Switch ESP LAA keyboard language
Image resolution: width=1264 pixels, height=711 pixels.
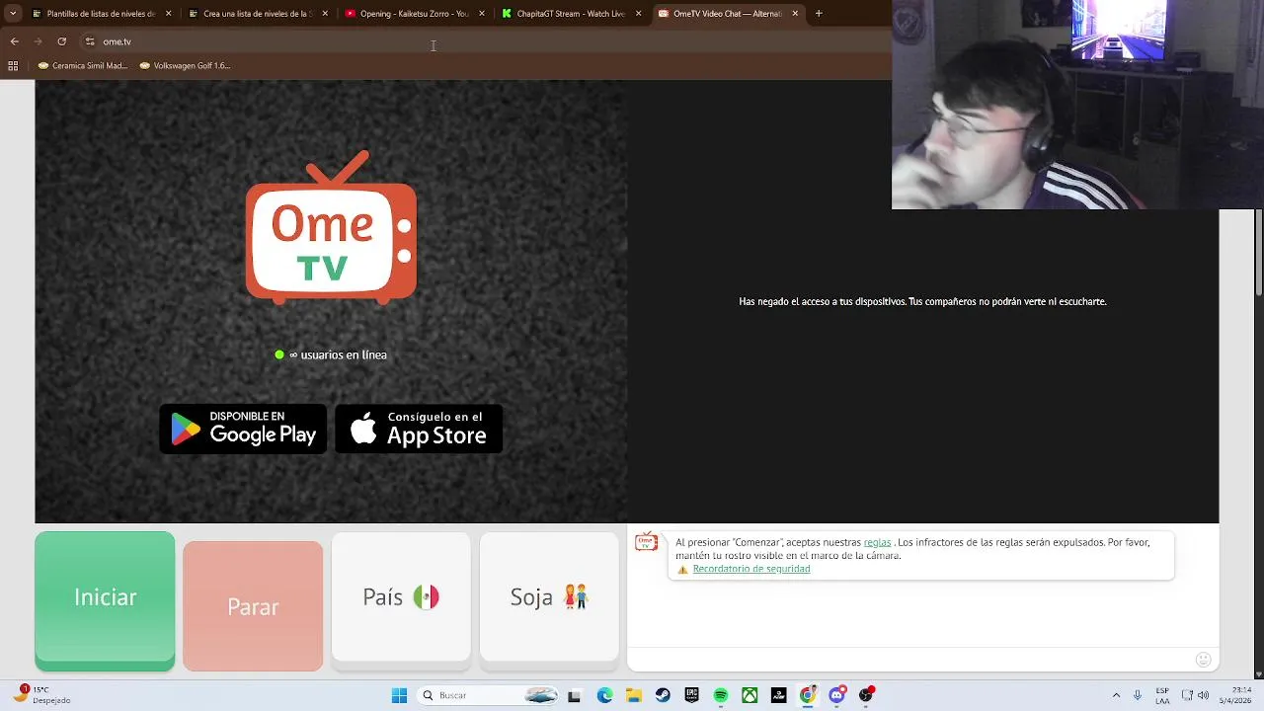1162,695
